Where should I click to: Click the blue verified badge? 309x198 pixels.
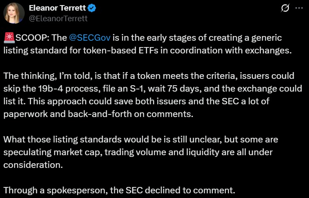coord(92,8)
